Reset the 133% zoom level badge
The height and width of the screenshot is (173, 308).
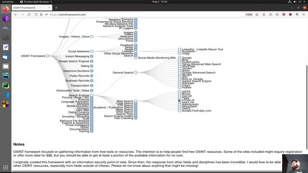tap(249, 14)
